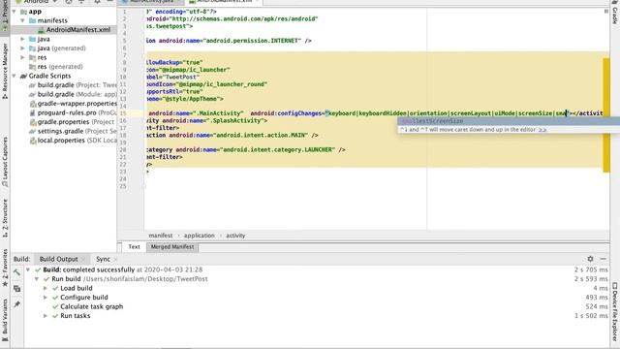Screen dimensions: 620x349
Task: Select the Sync tab in Build panel
Action: coord(104,259)
